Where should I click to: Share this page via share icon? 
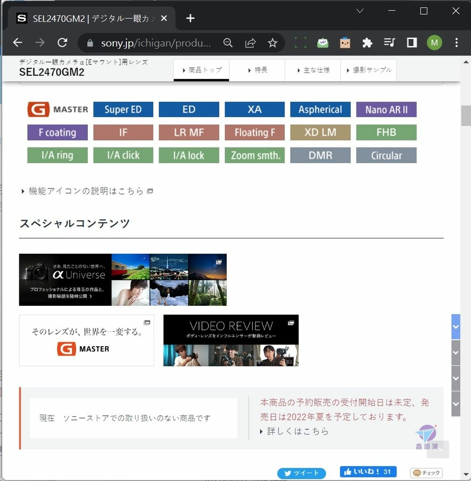pyautogui.click(x=250, y=43)
